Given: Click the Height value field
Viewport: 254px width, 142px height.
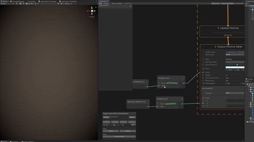Looking at the screenshot, I should click(235, 75).
